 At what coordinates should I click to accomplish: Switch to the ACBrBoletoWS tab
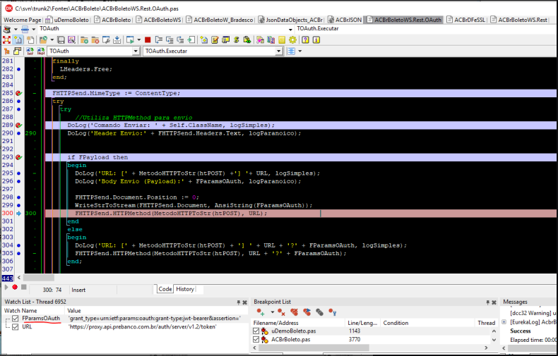click(158, 20)
